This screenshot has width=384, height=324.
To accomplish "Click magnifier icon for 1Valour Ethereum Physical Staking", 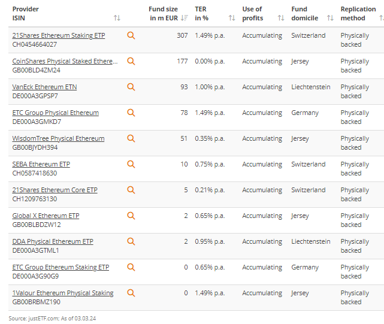I will point(131,293).
